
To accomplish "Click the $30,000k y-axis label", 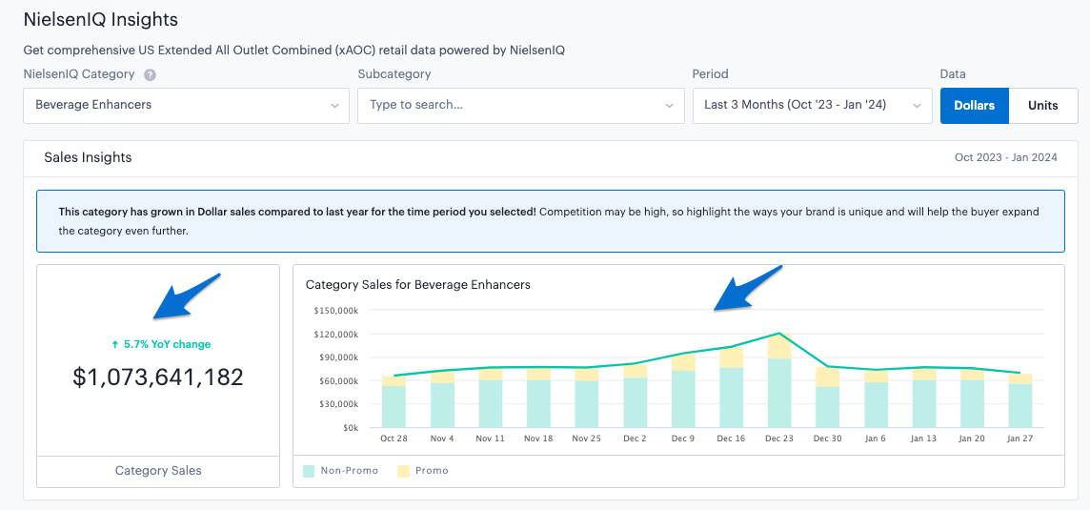I will point(338,404).
